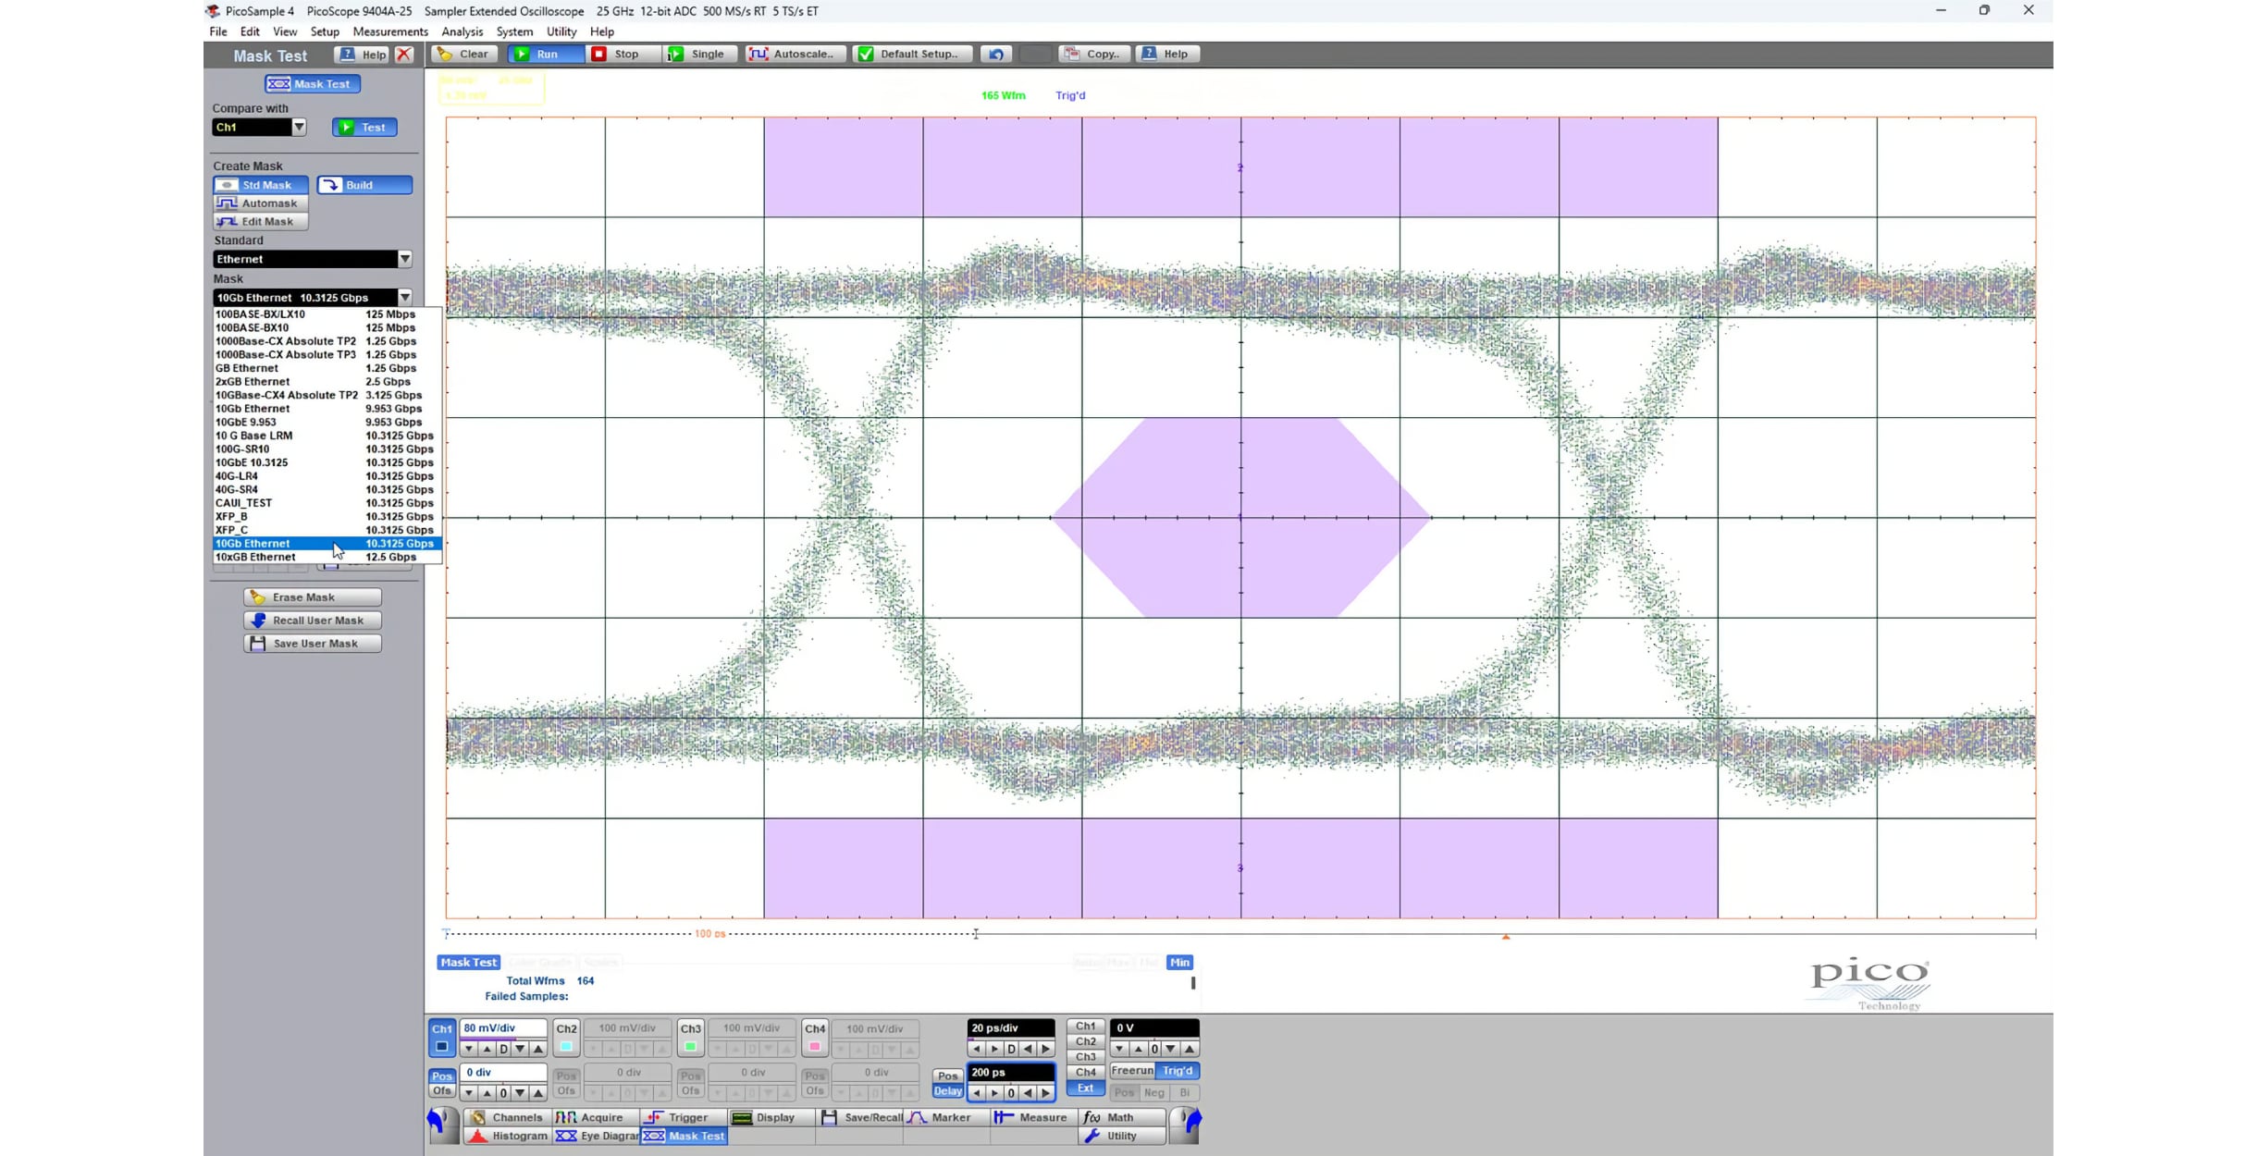The height and width of the screenshot is (1156, 2257).
Task: Open the Histogram menu panel
Action: (507, 1137)
